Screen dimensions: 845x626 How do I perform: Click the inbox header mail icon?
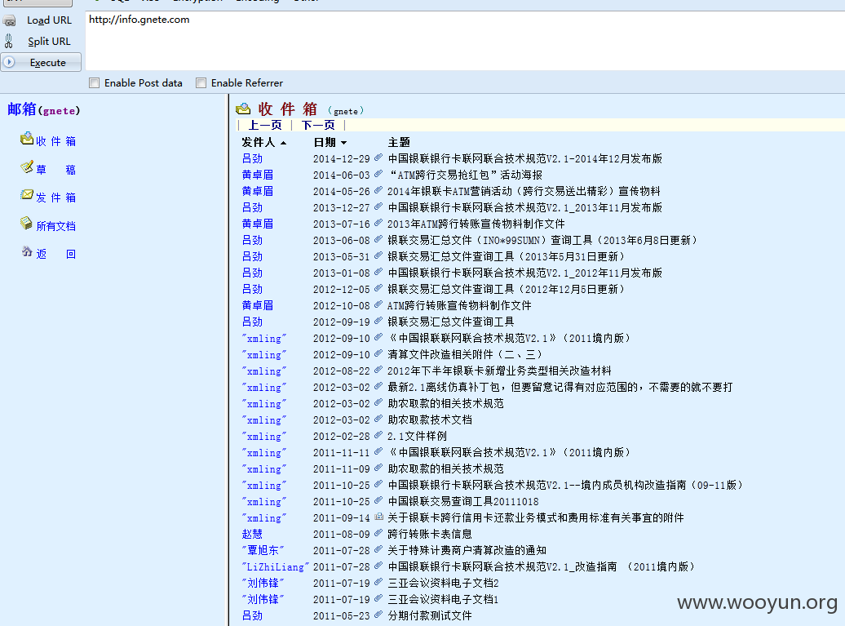click(x=243, y=109)
